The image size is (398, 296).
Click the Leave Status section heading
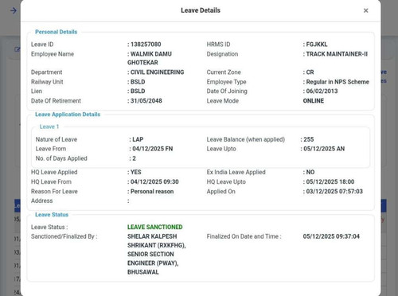coord(52,215)
